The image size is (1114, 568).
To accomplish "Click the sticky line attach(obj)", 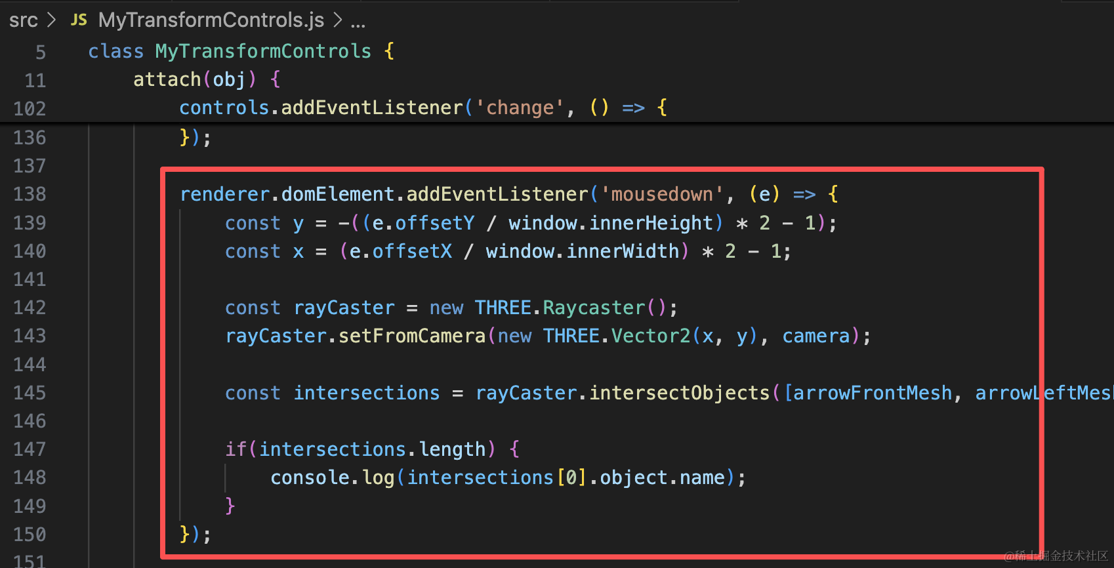I will click(x=207, y=79).
